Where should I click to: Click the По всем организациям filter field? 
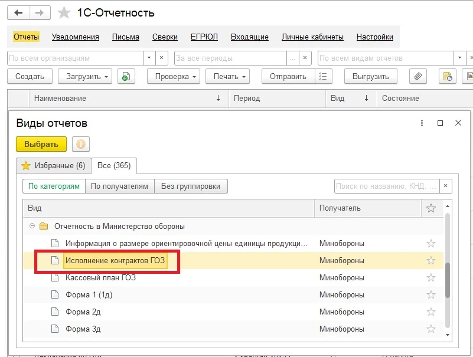[75, 58]
